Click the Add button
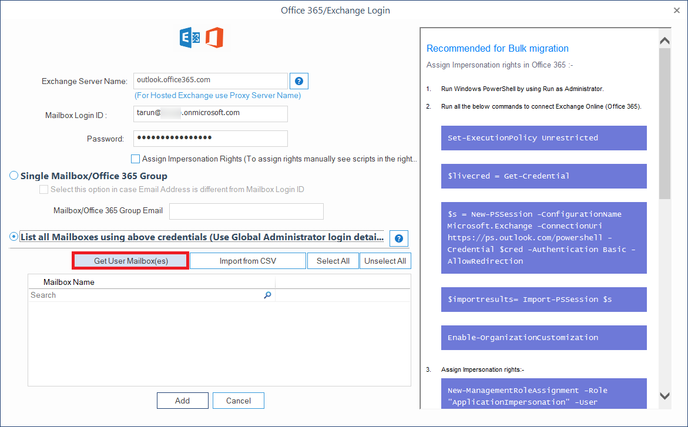Image resolution: width=688 pixels, height=427 pixels. tap(183, 401)
